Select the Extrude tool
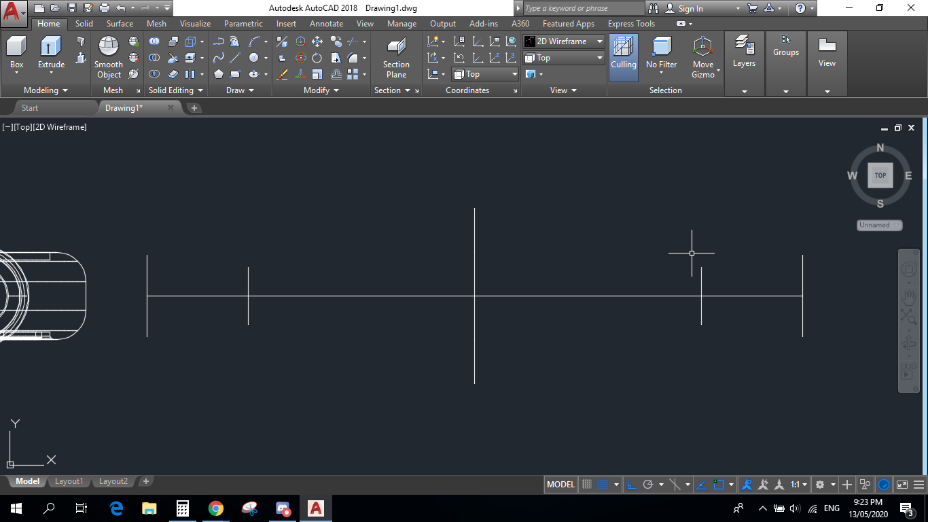Screen dimensions: 928x522 pyautogui.click(x=51, y=53)
